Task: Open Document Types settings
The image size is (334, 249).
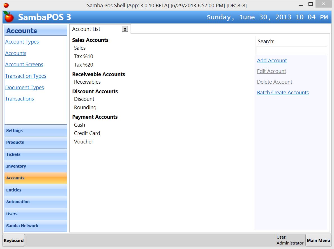Action: pos(24,87)
